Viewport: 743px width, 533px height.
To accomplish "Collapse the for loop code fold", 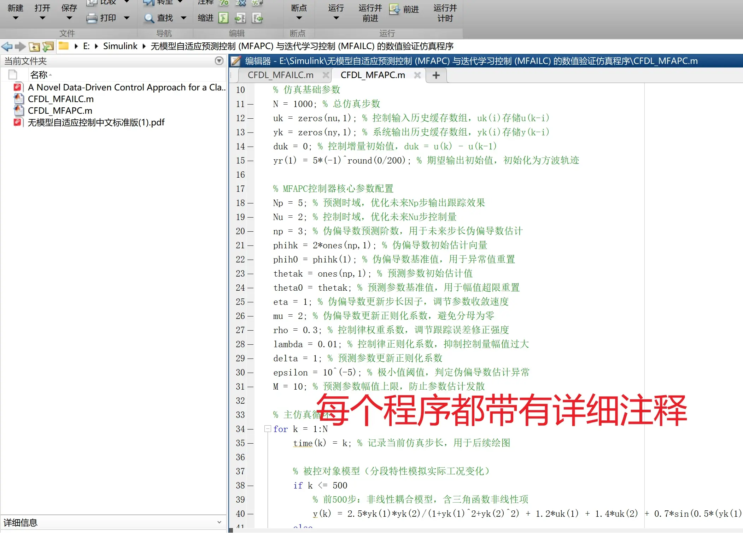I will click(268, 429).
